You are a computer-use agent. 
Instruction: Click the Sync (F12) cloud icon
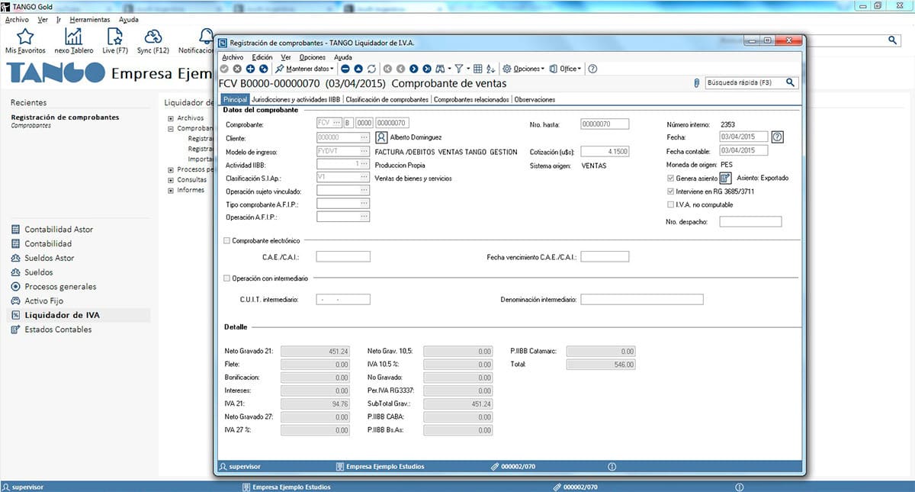click(x=153, y=36)
